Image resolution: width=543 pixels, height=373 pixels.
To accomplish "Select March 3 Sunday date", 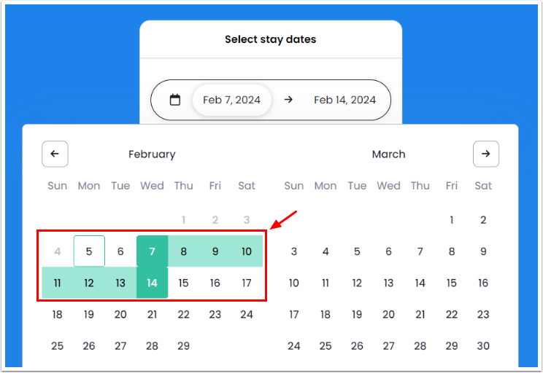I will pos(294,251).
